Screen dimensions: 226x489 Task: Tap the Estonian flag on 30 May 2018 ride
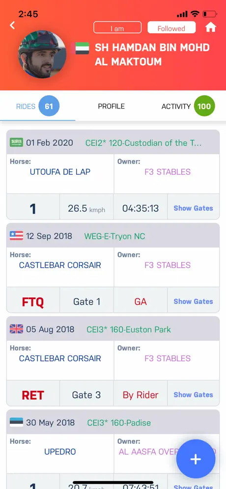coord(17,423)
